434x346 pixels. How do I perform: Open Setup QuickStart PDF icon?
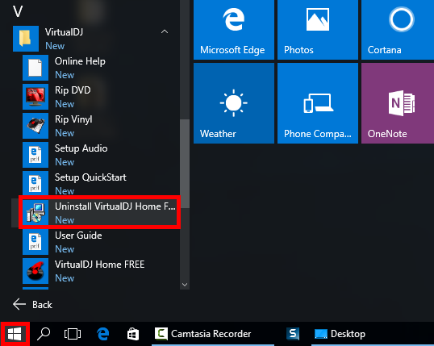35,184
